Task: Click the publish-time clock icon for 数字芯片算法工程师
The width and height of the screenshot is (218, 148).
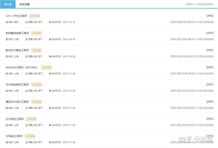Action: (50, 56)
